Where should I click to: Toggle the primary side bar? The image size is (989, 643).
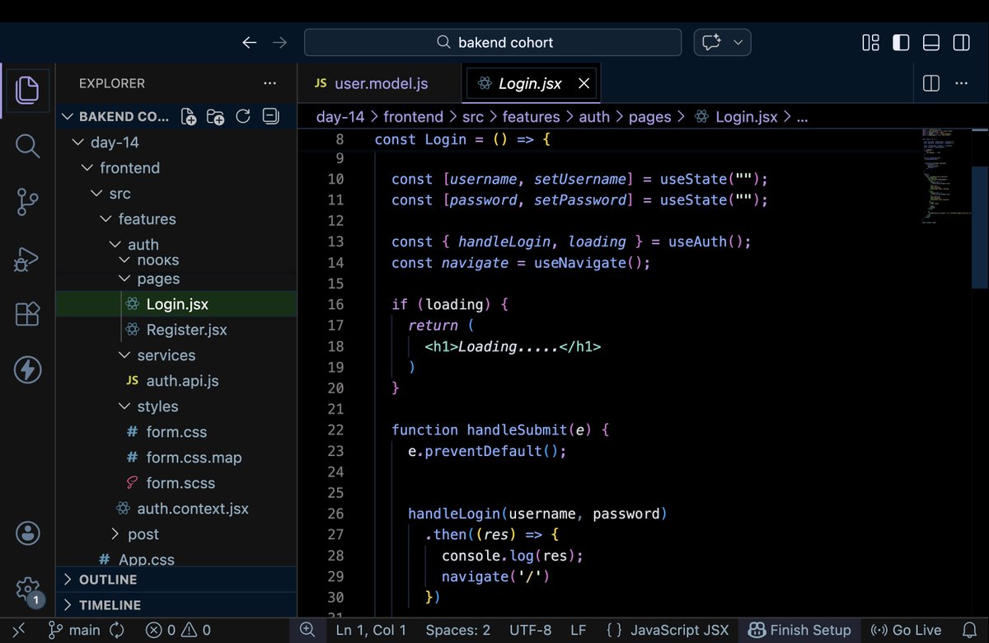click(x=901, y=42)
